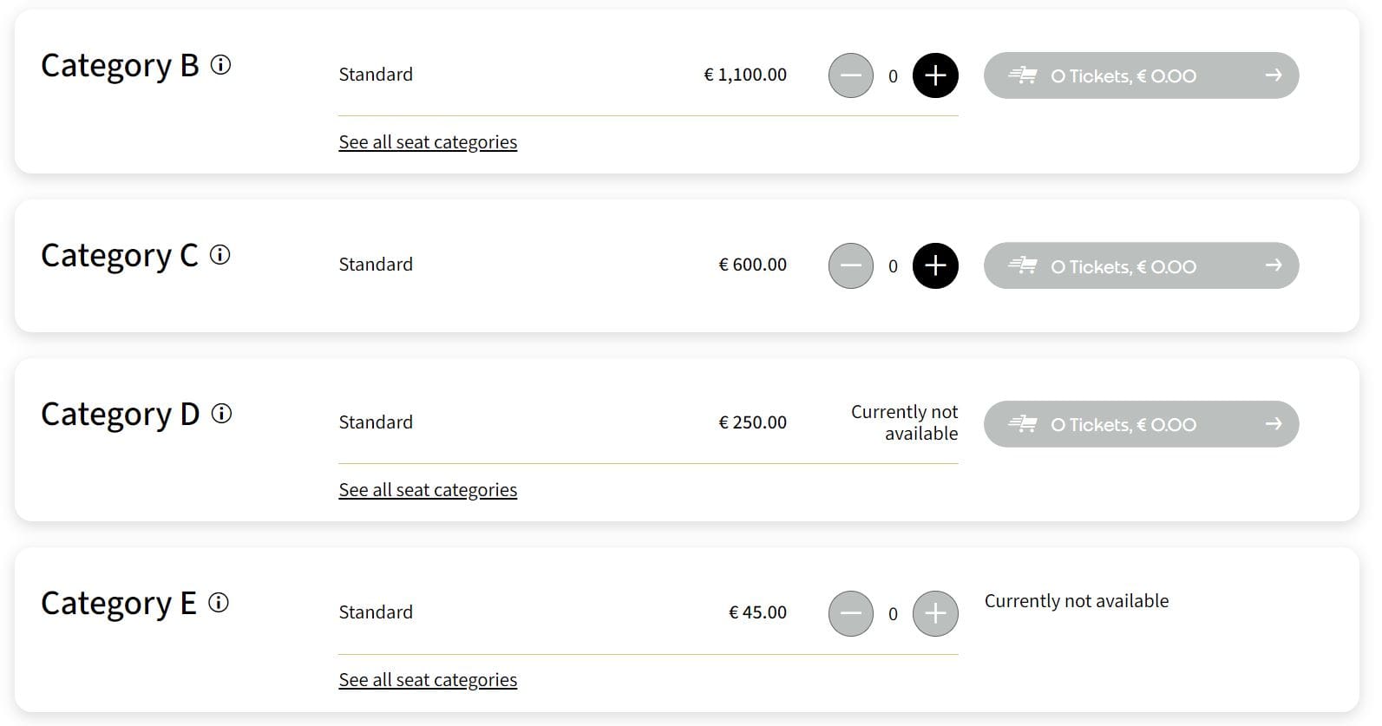
Task: Click Category D add-to-cart tickets button
Action: point(1140,424)
